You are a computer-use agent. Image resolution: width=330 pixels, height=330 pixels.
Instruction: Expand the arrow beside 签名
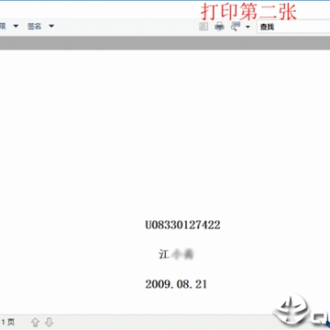[x=51, y=27]
